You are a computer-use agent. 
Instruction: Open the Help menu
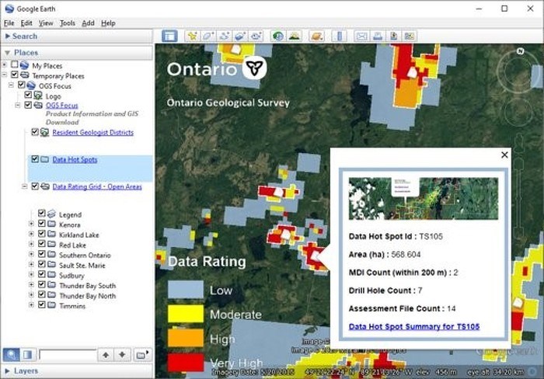(x=108, y=23)
